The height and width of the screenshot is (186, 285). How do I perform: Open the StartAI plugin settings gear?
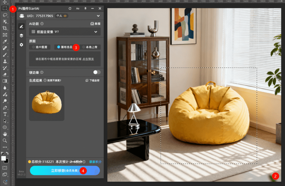pyautogui.click(x=21, y=45)
